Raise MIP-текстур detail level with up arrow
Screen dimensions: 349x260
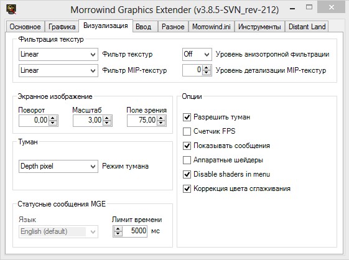(207, 68)
